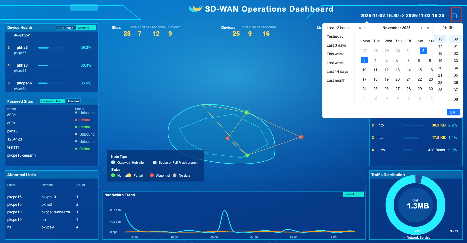This screenshot has width=467, height=243.
Task: Pick November 15 in the calendar
Action: click(x=420, y=70)
